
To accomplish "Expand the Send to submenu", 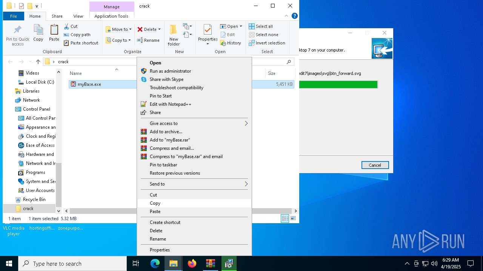I will pyautogui.click(x=194, y=184).
